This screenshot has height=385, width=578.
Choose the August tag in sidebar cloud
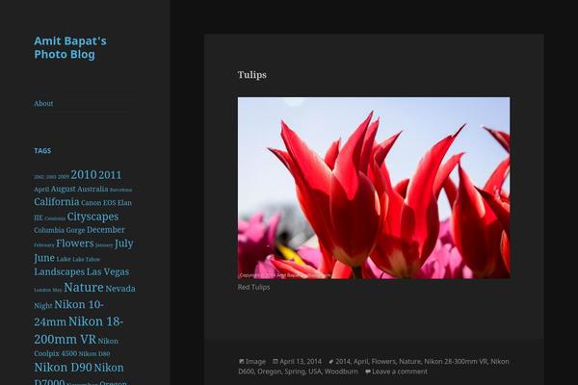63,189
